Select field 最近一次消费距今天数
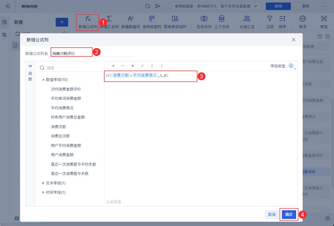334x226 pixels. (70, 173)
